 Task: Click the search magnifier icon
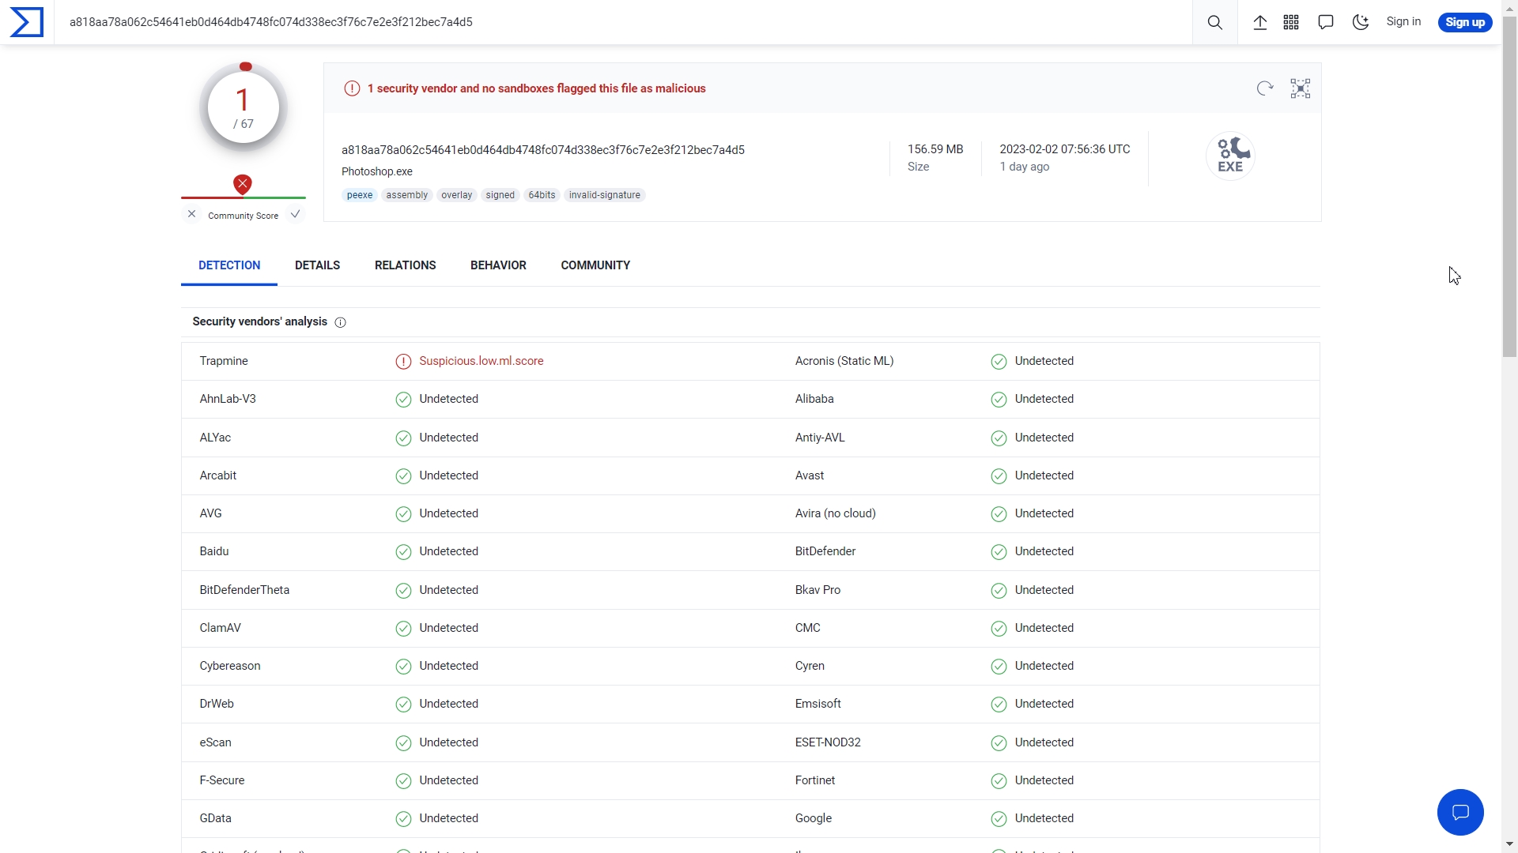coord(1215,22)
